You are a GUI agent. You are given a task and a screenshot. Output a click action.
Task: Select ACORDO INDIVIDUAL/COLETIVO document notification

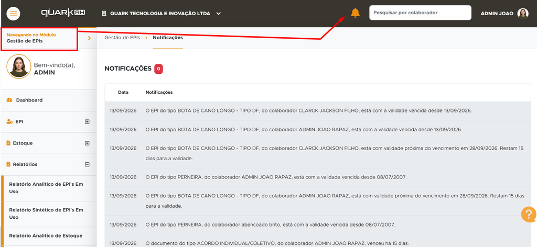pos(318,241)
